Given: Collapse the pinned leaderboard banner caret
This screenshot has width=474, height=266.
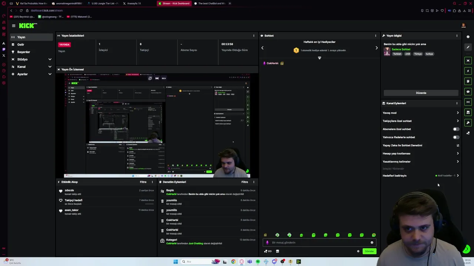Looking at the screenshot, I should (320, 58).
